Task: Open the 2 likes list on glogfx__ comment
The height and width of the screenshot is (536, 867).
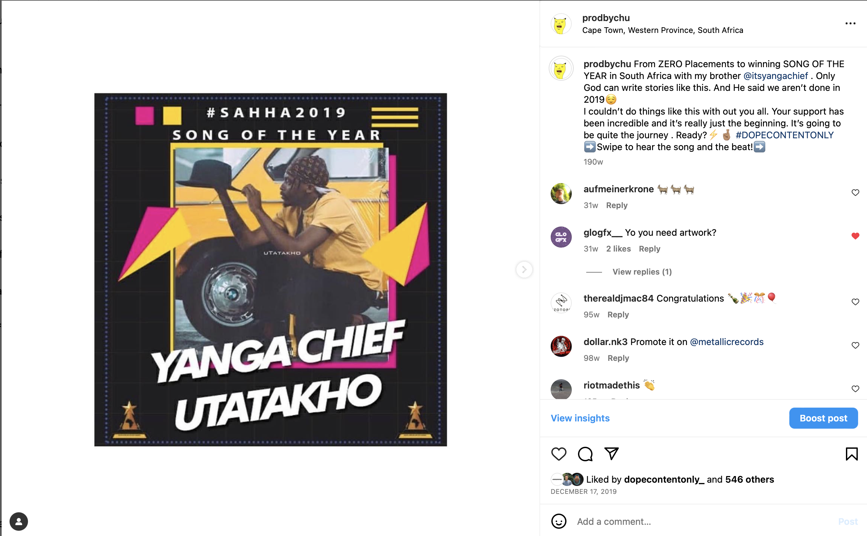Action: (x=618, y=249)
